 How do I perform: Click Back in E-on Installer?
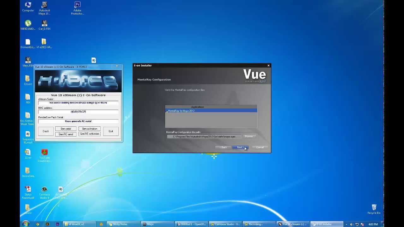pos(223,147)
